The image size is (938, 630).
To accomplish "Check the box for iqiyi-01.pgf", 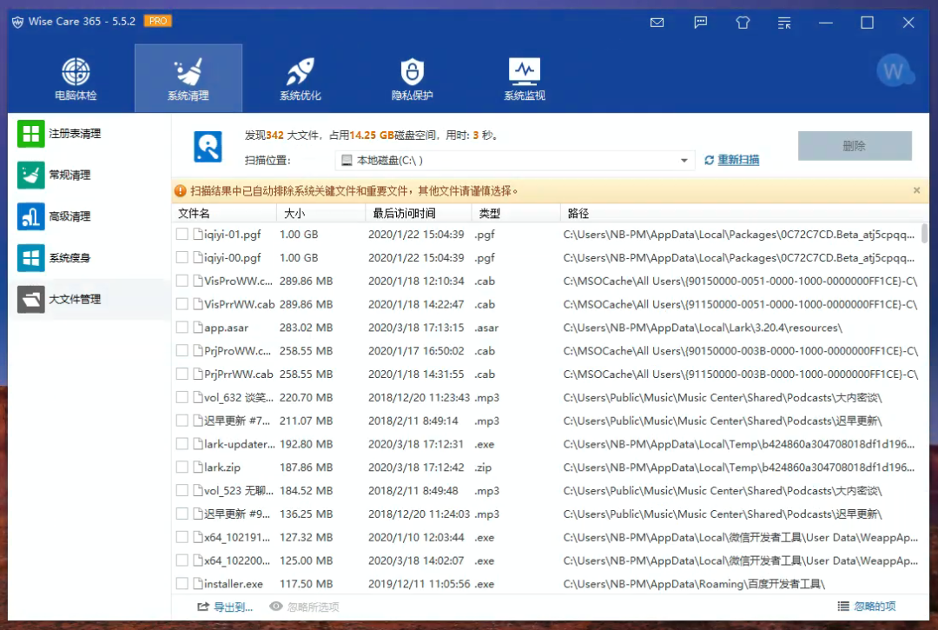I will coord(182,235).
